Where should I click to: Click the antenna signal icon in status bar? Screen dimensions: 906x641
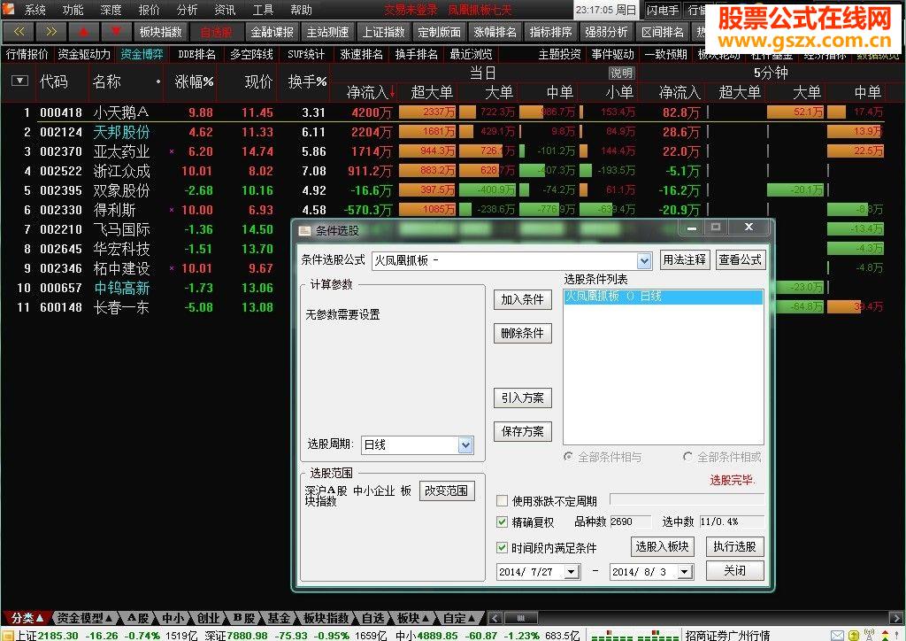(869, 635)
